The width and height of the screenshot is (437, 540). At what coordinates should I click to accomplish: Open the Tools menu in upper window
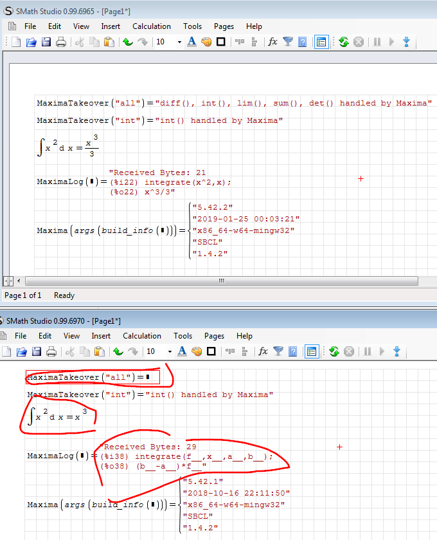[192, 26]
